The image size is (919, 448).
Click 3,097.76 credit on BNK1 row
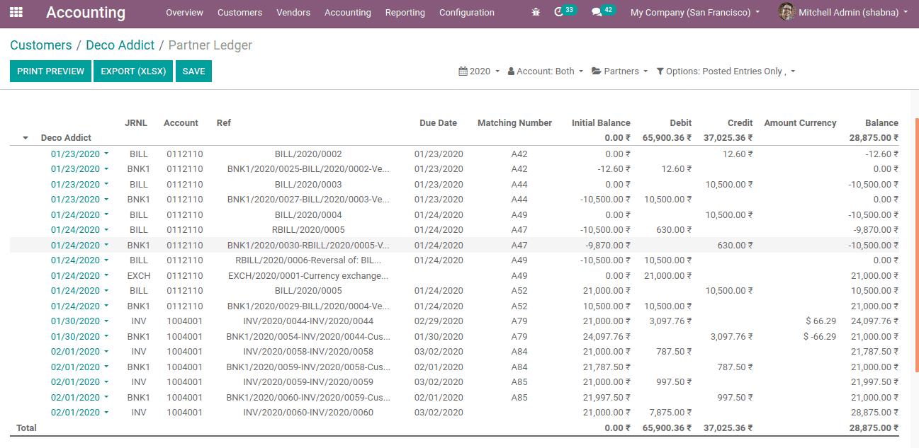(x=731, y=337)
